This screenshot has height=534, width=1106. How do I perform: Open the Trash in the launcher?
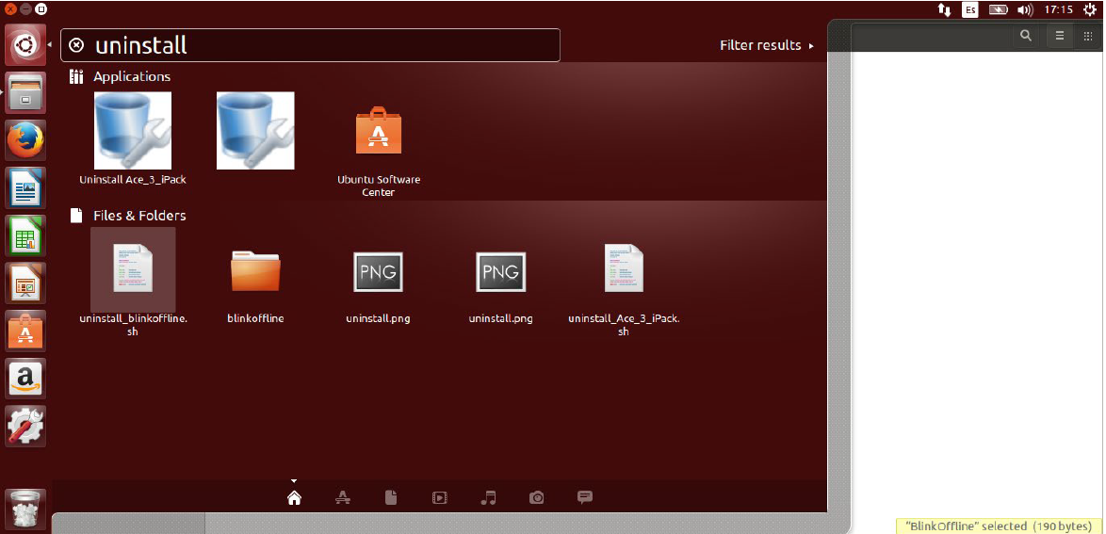pos(25,508)
